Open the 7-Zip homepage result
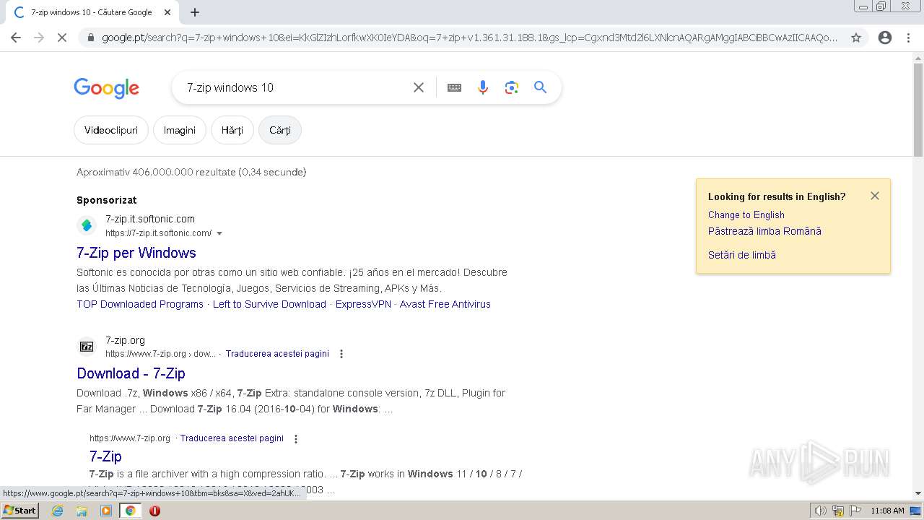Image resolution: width=924 pixels, height=520 pixels. coord(105,456)
